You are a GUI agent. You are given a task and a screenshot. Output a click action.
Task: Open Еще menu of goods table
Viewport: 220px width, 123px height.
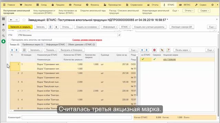[134, 50]
